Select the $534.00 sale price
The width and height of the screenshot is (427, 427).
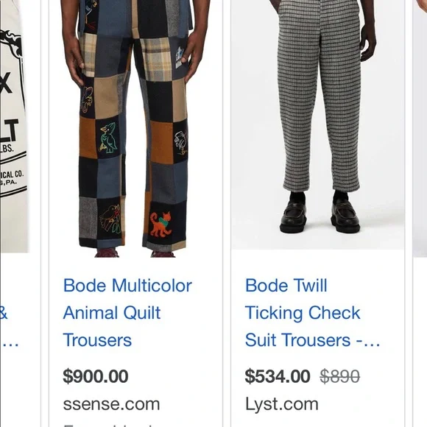[278, 376]
